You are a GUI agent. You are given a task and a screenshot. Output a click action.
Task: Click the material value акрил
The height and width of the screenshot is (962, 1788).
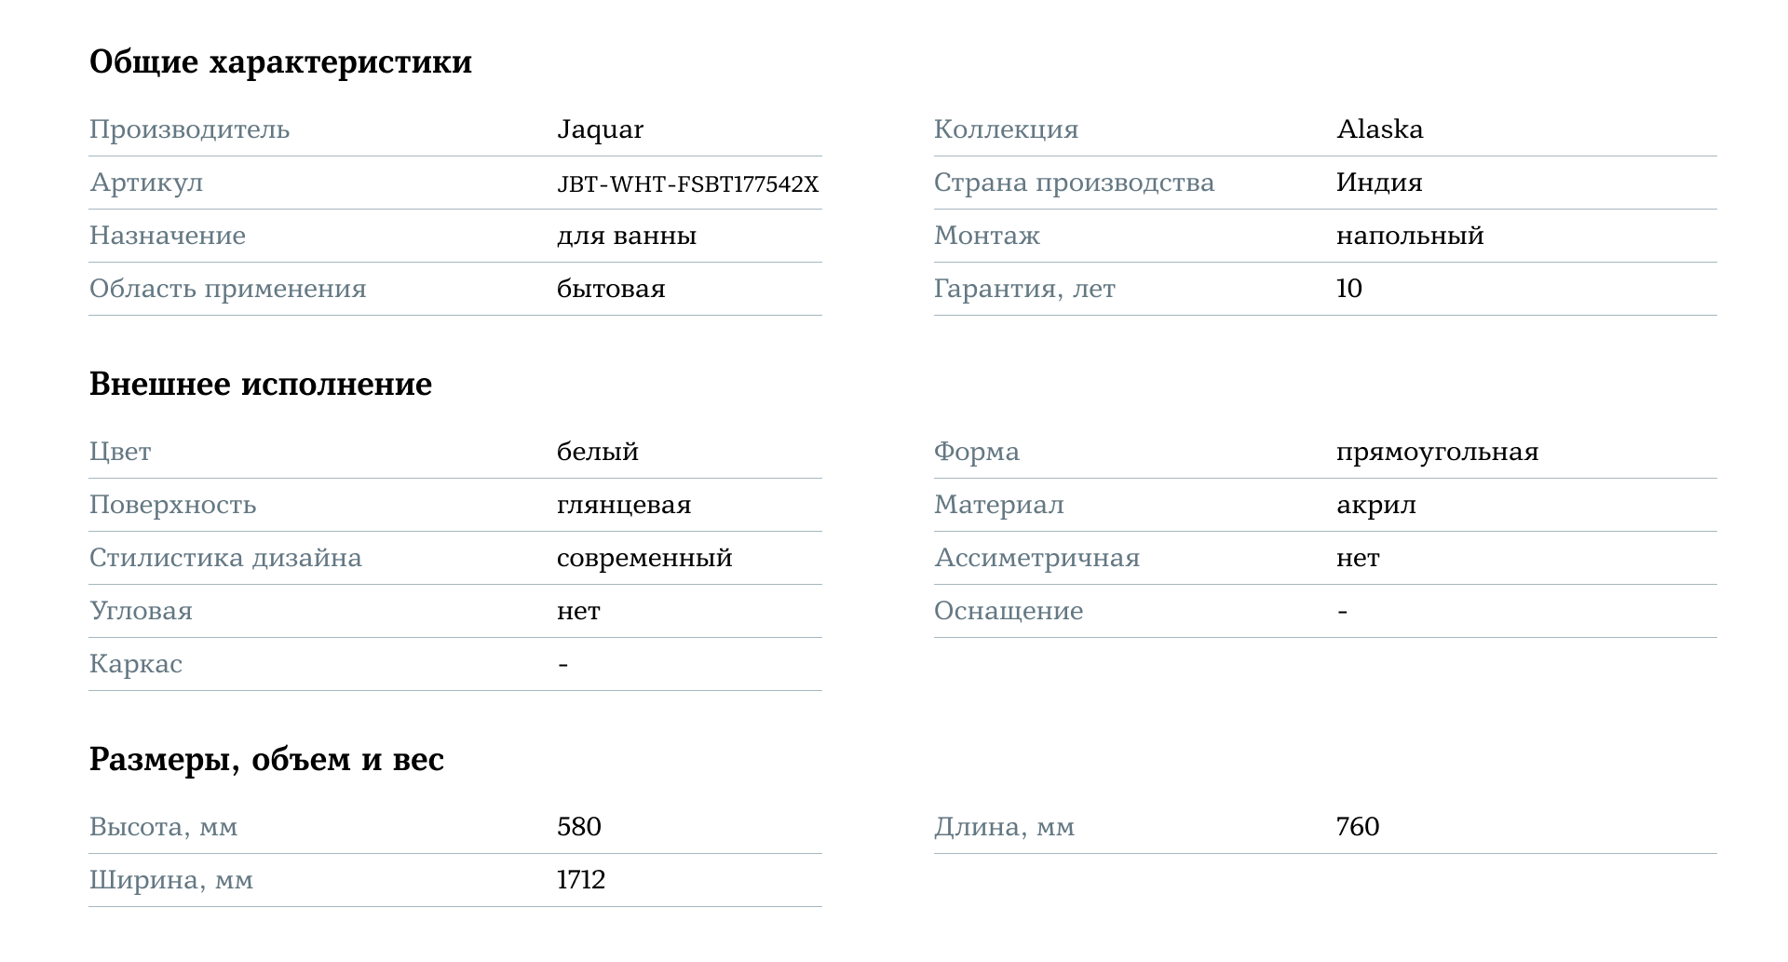tap(1375, 505)
